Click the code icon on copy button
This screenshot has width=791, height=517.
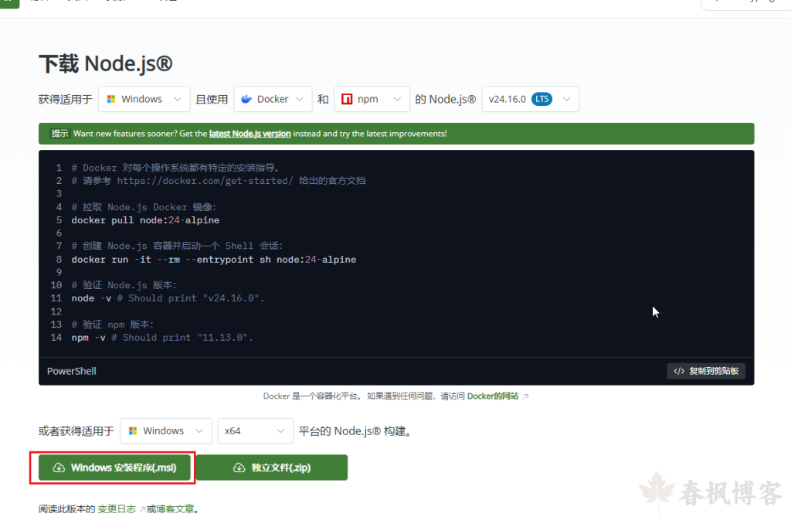pyautogui.click(x=679, y=371)
